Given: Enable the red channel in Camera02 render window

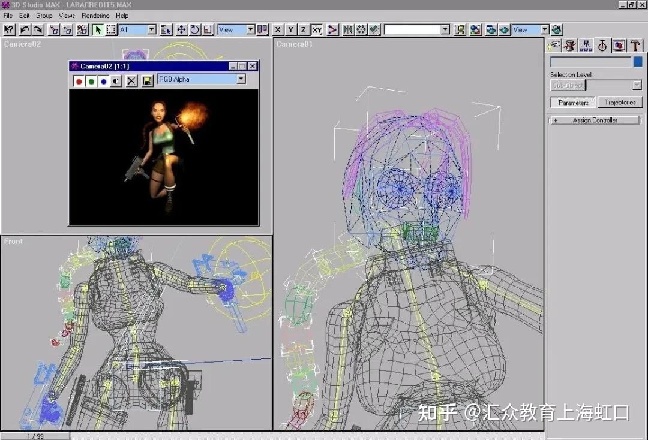Looking at the screenshot, I should pyautogui.click(x=79, y=80).
